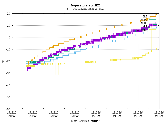
Task: Click the x-axis tick label 191225 23:00
Action: (x=75, y=114)
